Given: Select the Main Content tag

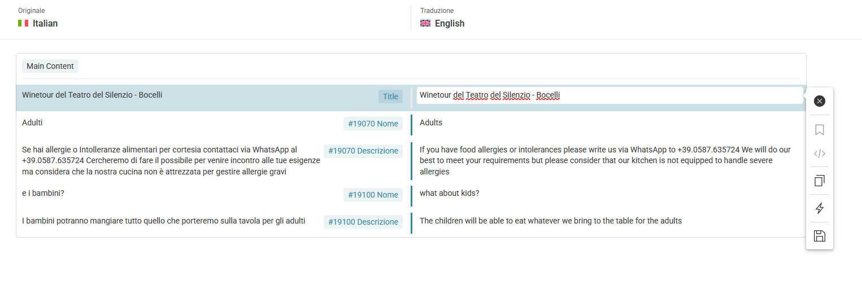Looking at the screenshot, I should click(50, 66).
